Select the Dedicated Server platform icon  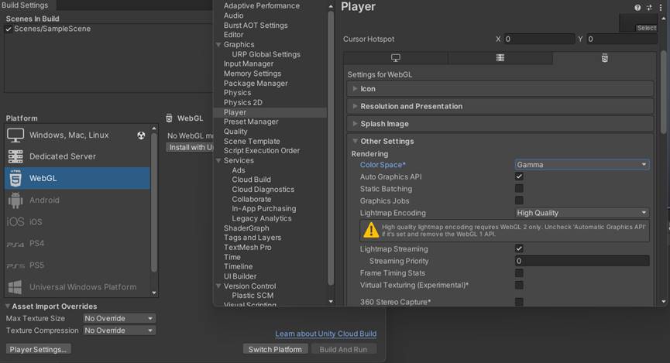coord(15,156)
